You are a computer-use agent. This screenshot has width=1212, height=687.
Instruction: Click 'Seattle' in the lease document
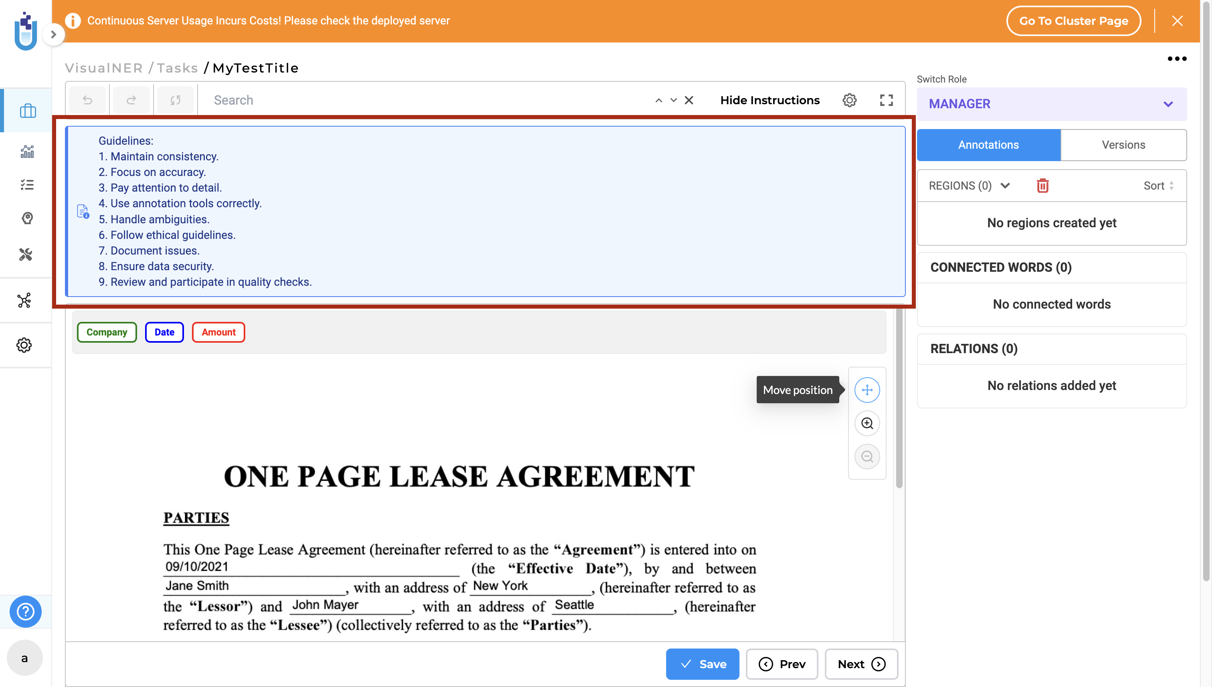(574, 604)
